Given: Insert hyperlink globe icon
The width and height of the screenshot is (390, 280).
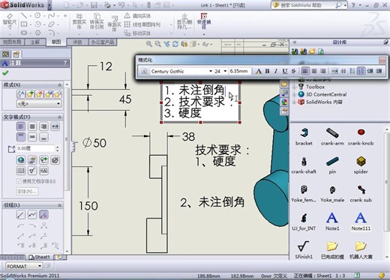Looking at the screenshot, I should [x=21, y=159].
